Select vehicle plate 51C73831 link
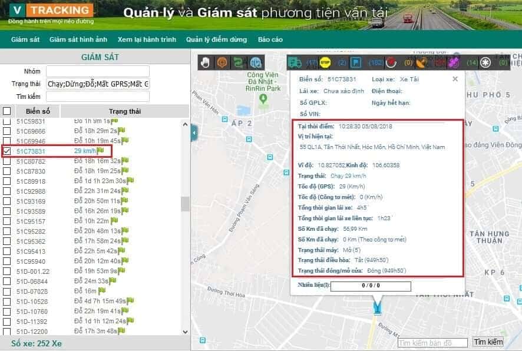The image size is (522, 351). coord(31,151)
